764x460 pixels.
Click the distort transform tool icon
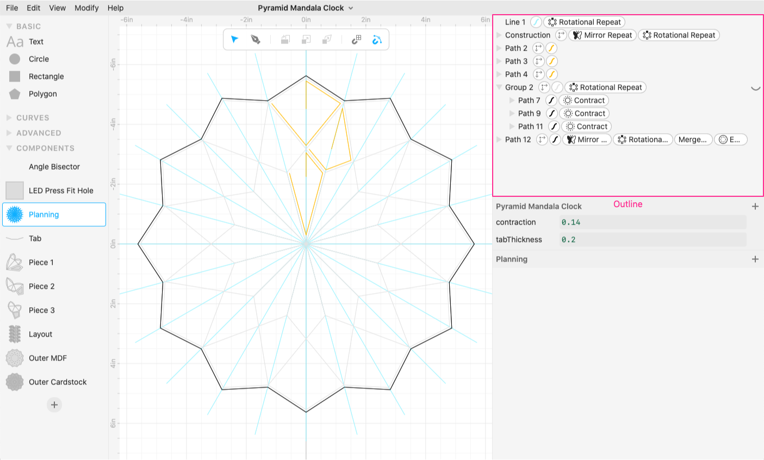click(327, 39)
